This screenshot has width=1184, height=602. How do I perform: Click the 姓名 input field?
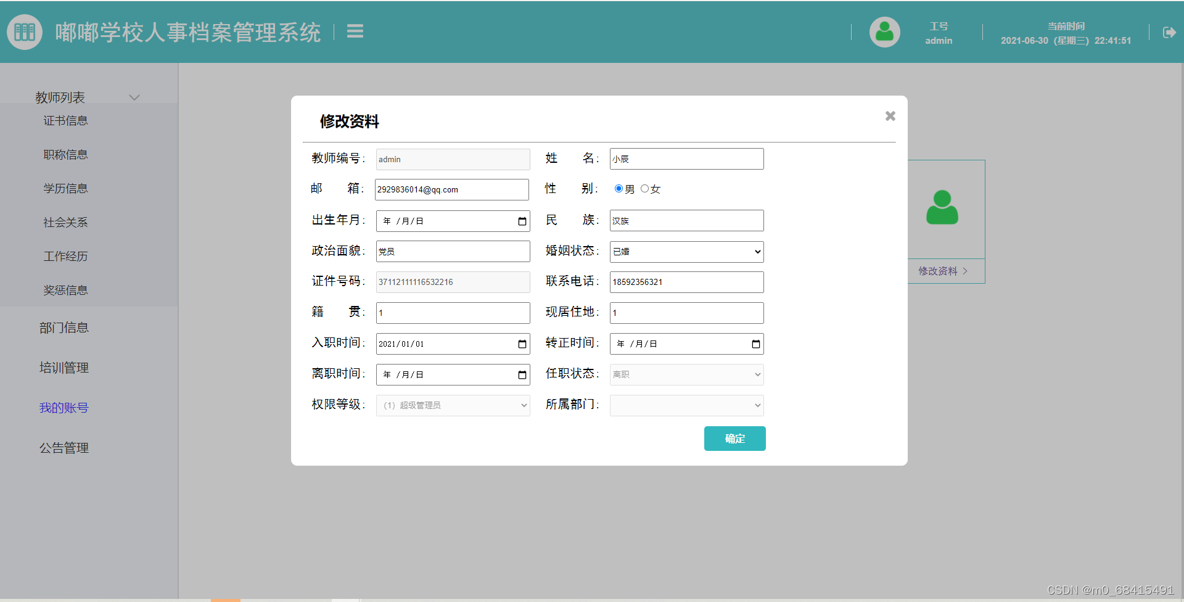coord(686,159)
